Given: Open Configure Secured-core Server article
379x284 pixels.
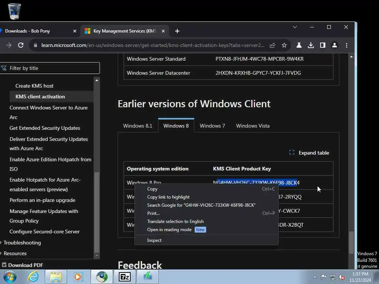Looking at the screenshot, I should click(x=44, y=231).
